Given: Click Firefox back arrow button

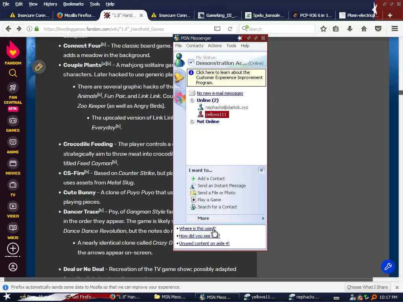Looking at the screenshot, I should 8,29.
